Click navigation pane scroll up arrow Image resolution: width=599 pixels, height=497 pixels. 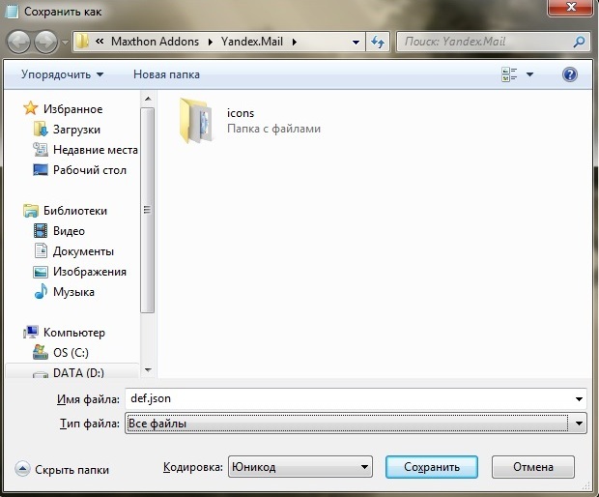[x=148, y=99]
